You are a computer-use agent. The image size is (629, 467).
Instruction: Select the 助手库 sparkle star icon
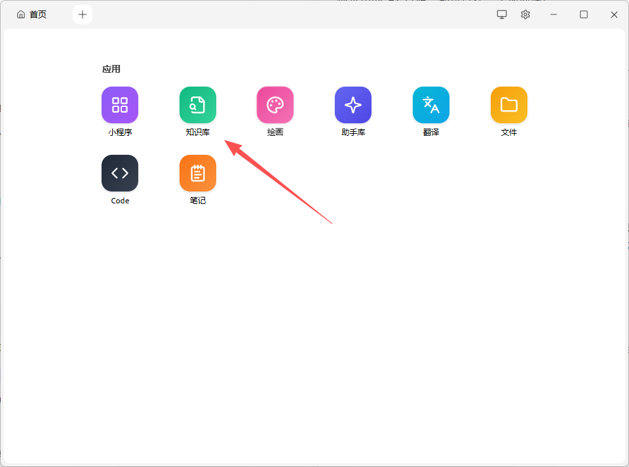(353, 105)
